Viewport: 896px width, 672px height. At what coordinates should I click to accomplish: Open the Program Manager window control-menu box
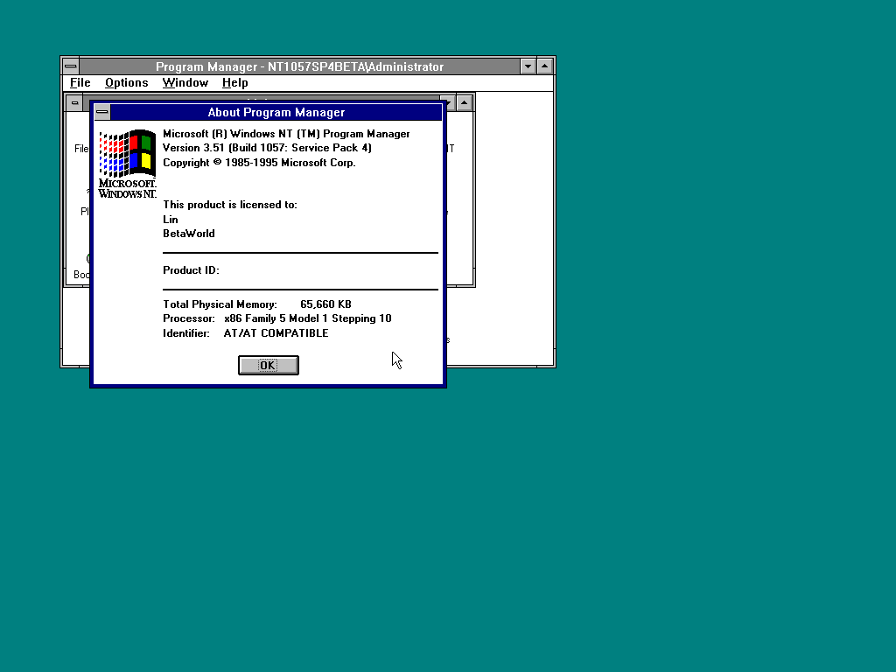pos(71,66)
